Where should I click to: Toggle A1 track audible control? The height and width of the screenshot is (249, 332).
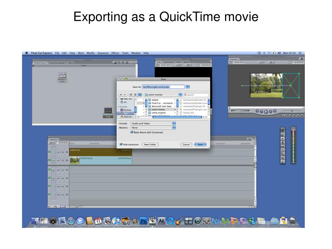point(49,170)
